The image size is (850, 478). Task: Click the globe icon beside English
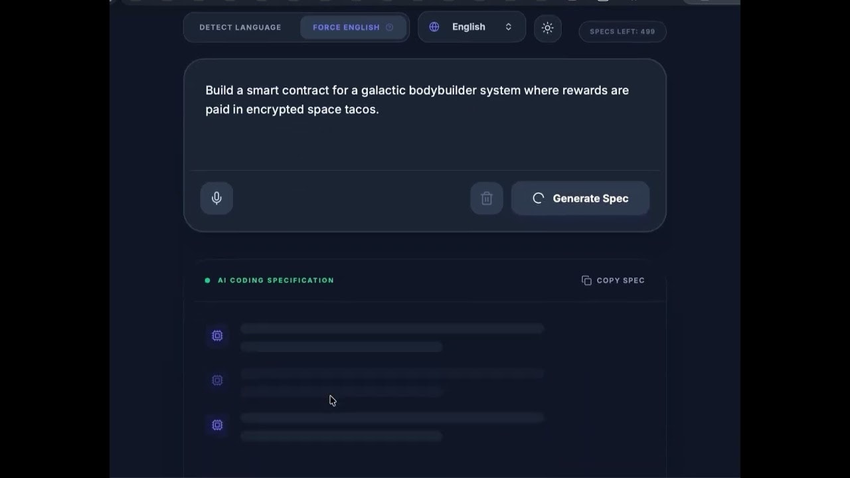tap(434, 27)
